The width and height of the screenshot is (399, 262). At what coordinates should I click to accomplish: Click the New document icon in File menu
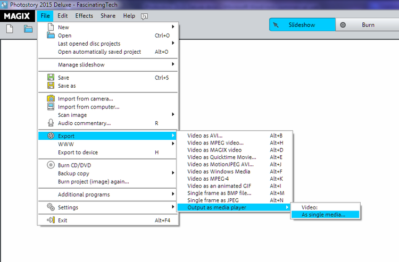[x=51, y=27]
